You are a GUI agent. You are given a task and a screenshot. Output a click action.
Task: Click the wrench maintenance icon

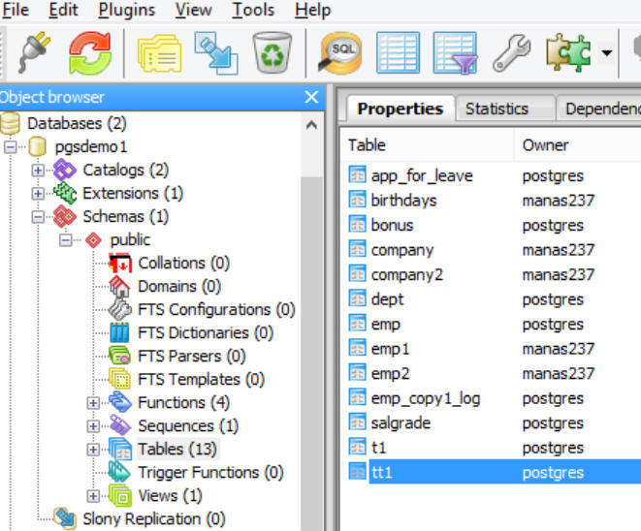point(511,52)
